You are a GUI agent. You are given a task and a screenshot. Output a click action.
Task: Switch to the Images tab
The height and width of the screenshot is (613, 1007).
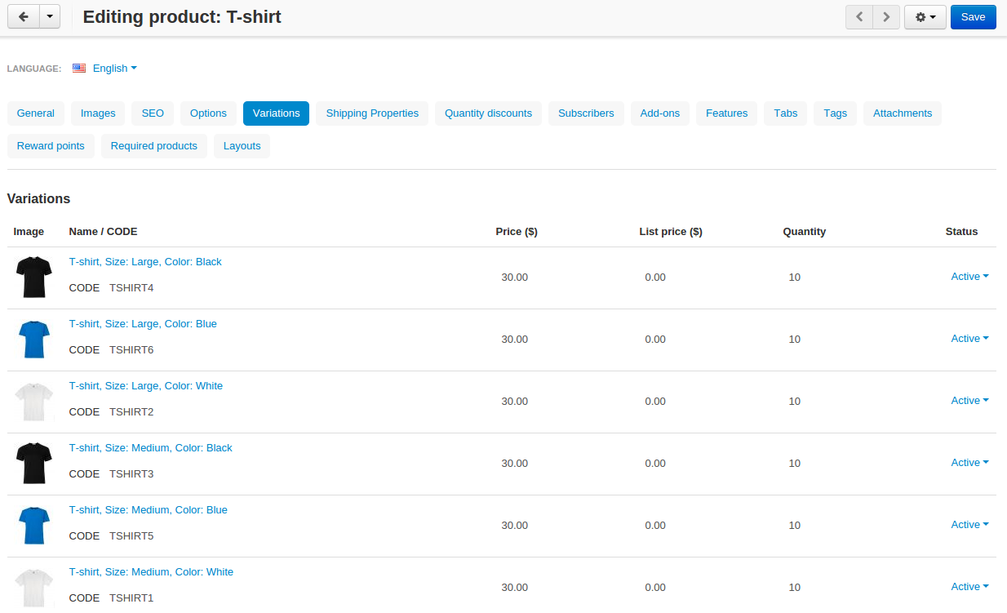[98, 113]
